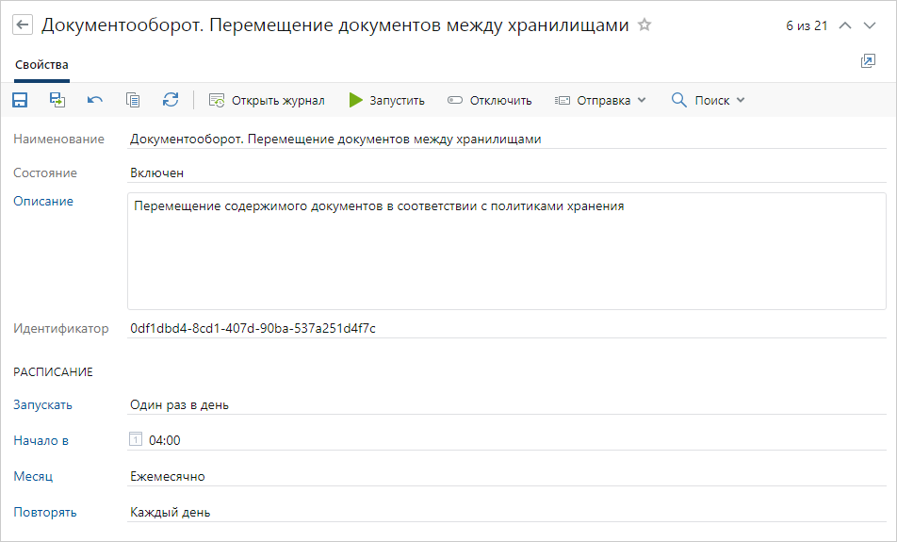This screenshot has height=542, width=897.
Task: Open the card in new window
Action: point(868,61)
